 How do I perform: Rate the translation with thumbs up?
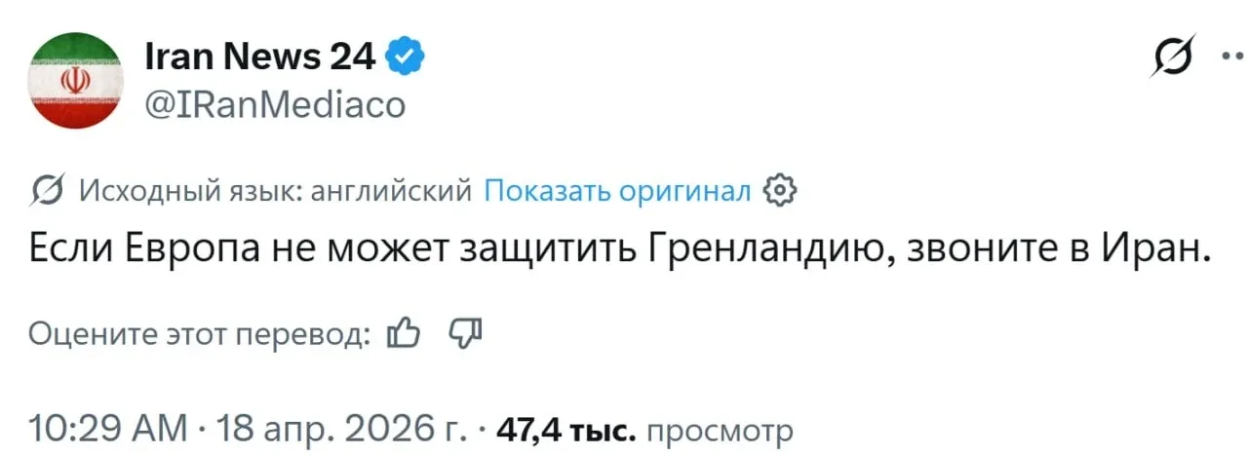pyautogui.click(x=403, y=334)
